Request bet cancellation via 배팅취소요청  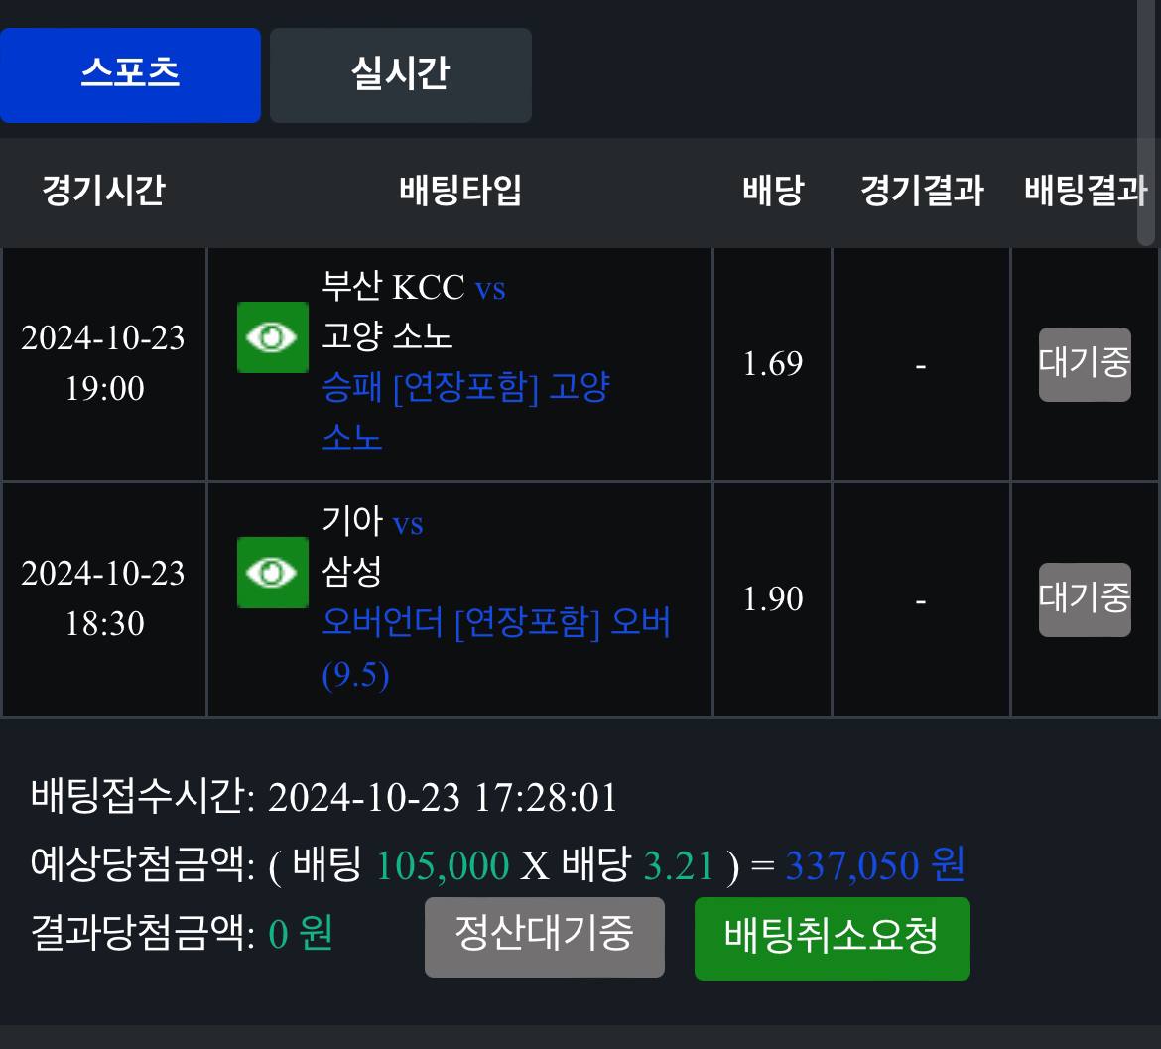(x=832, y=938)
